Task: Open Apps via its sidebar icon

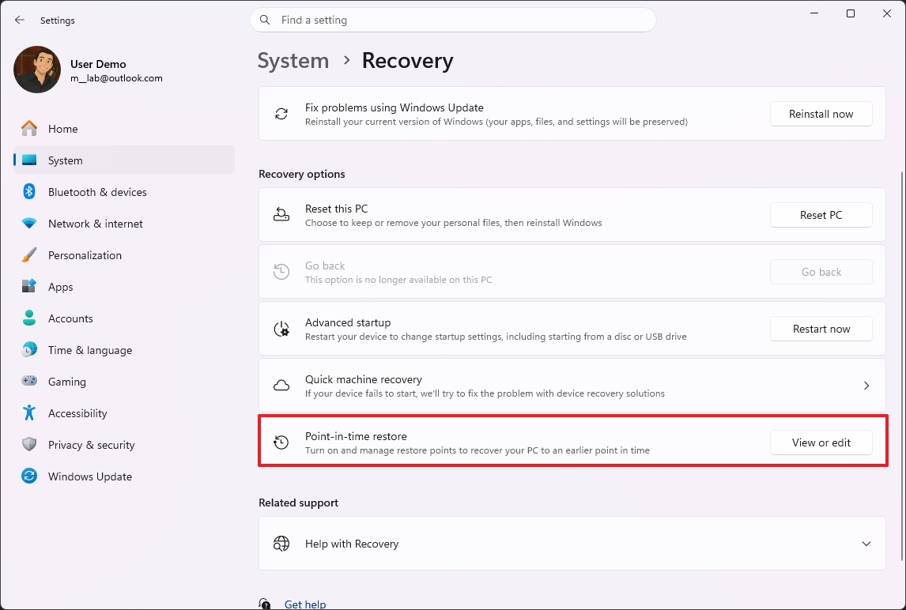Action: coord(28,287)
